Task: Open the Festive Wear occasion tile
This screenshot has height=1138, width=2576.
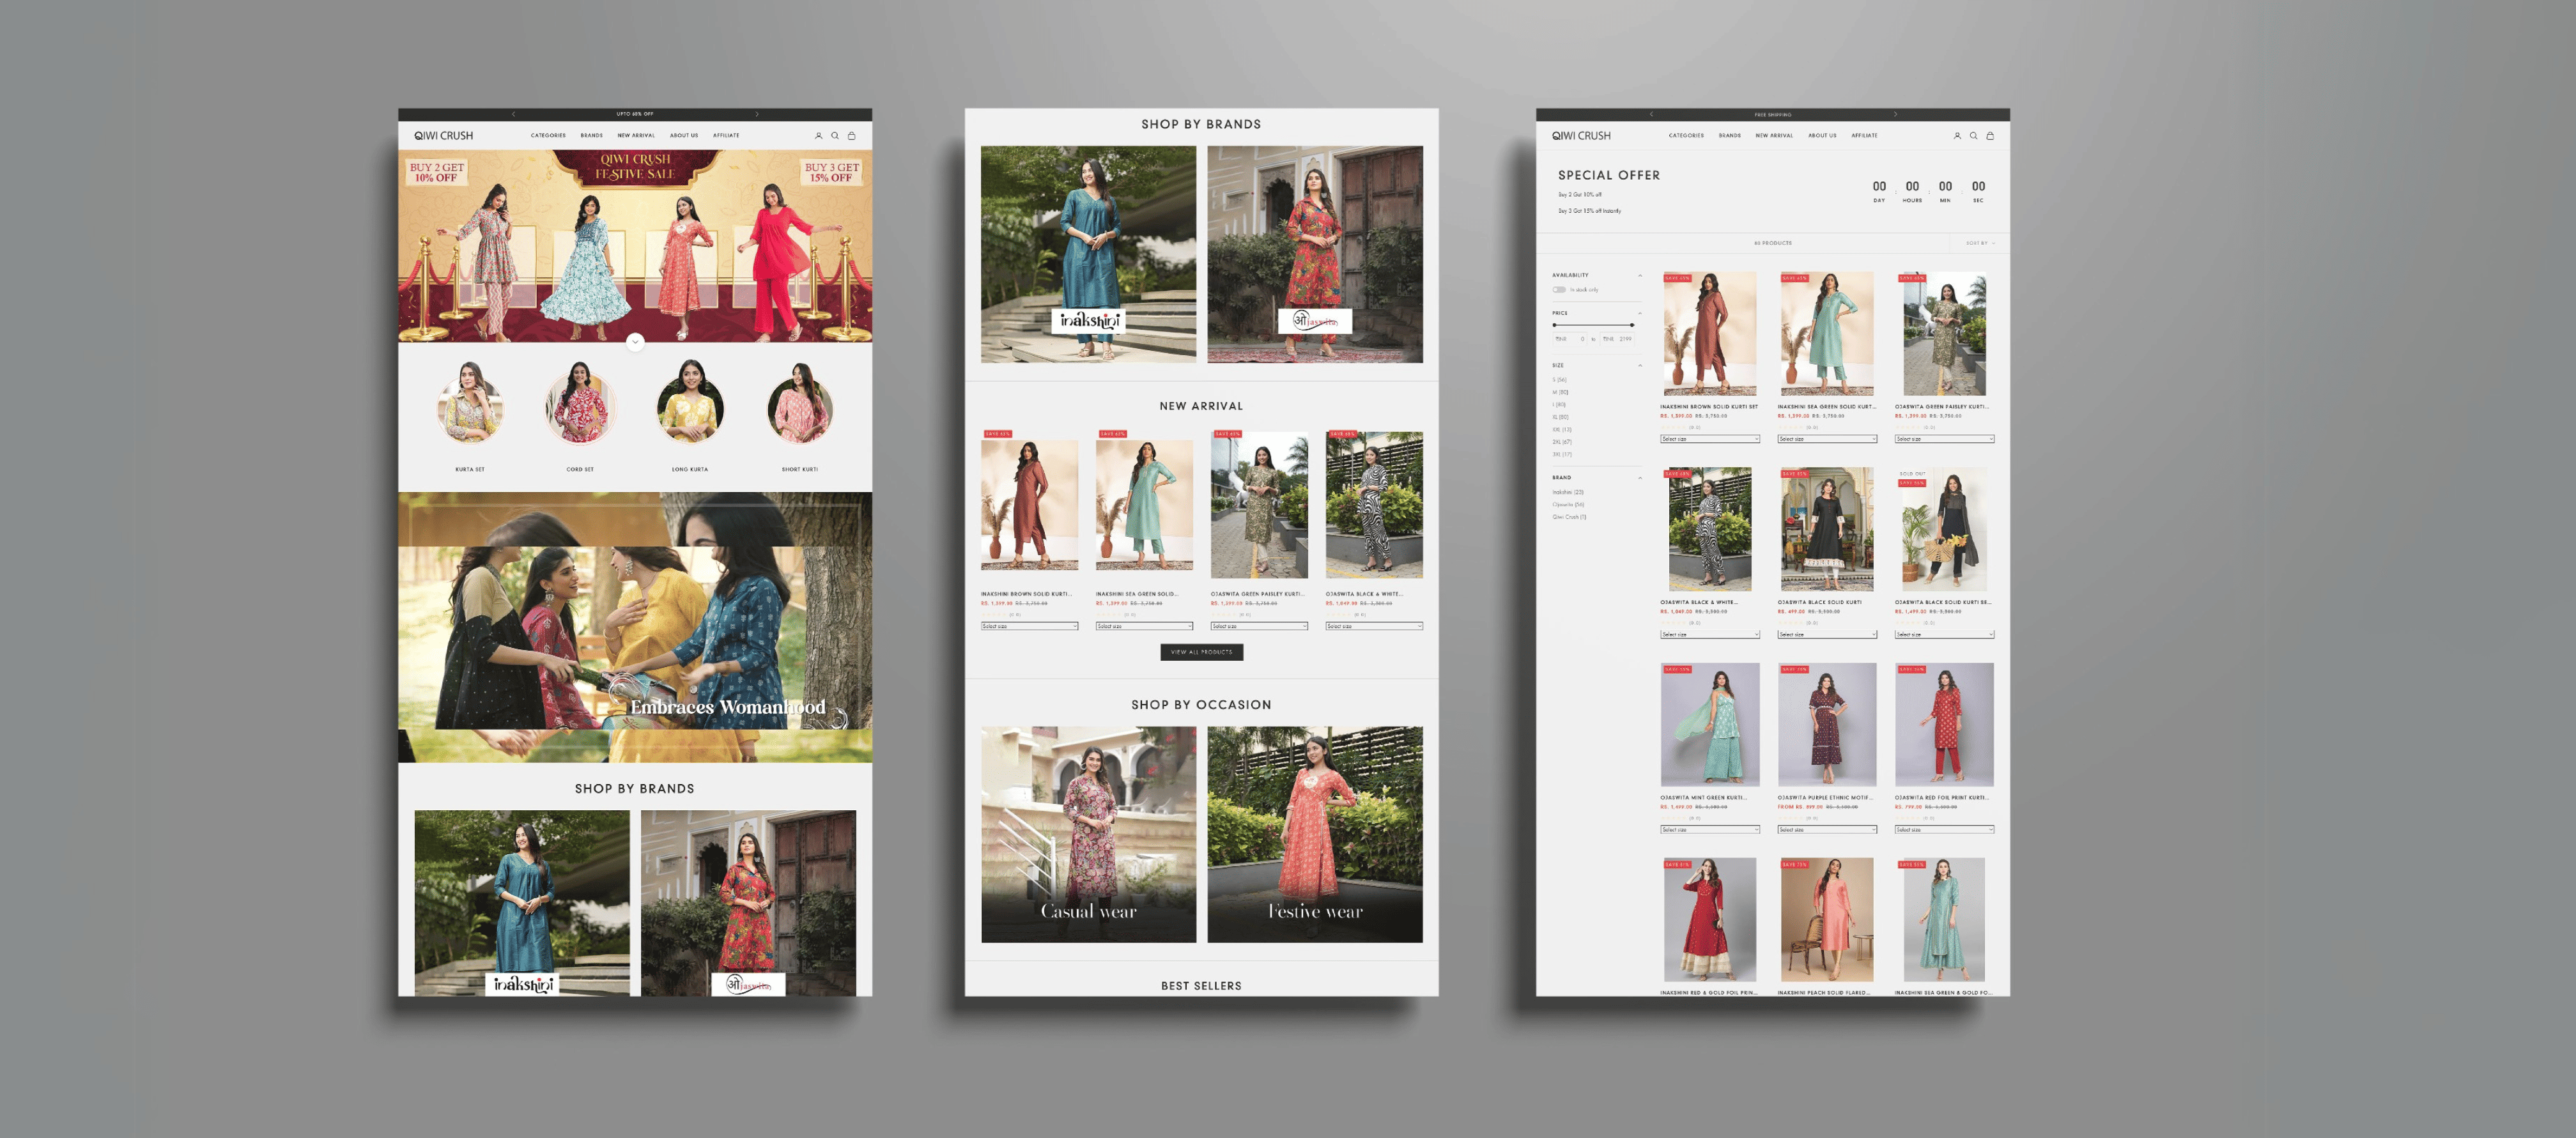Action: pyautogui.click(x=1315, y=834)
